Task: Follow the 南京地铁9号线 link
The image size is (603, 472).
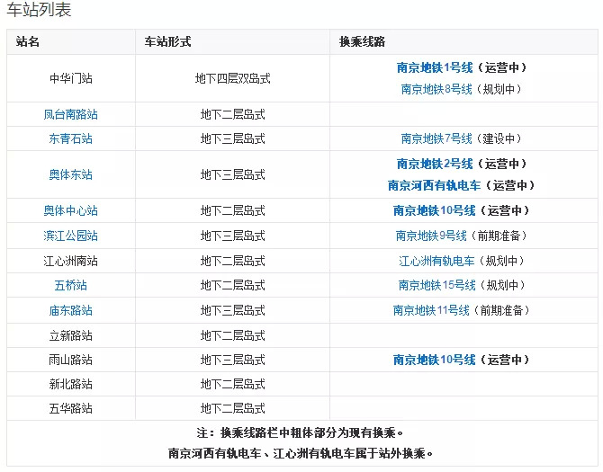Action: [x=431, y=236]
